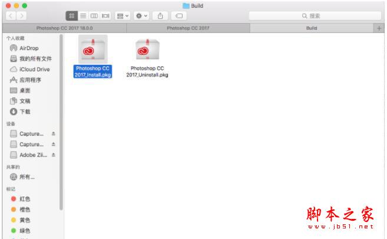Image resolution: width=387 pixels, height=239 pixels.
Task: Eject the Adobe Zii... volume
Action: tap(54, 155)
